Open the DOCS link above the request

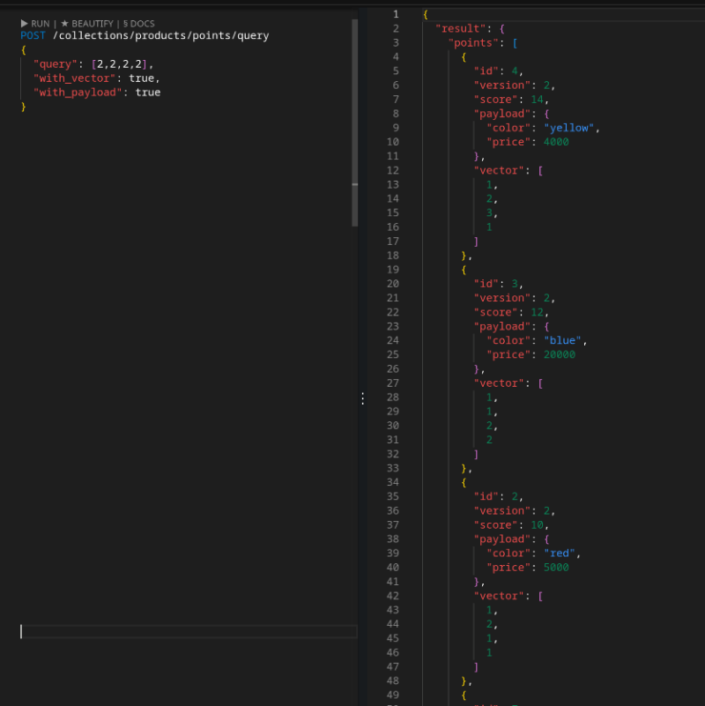[x=138, y=23]
